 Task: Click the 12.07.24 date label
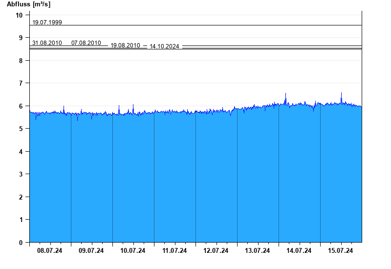tap(216, 251)
